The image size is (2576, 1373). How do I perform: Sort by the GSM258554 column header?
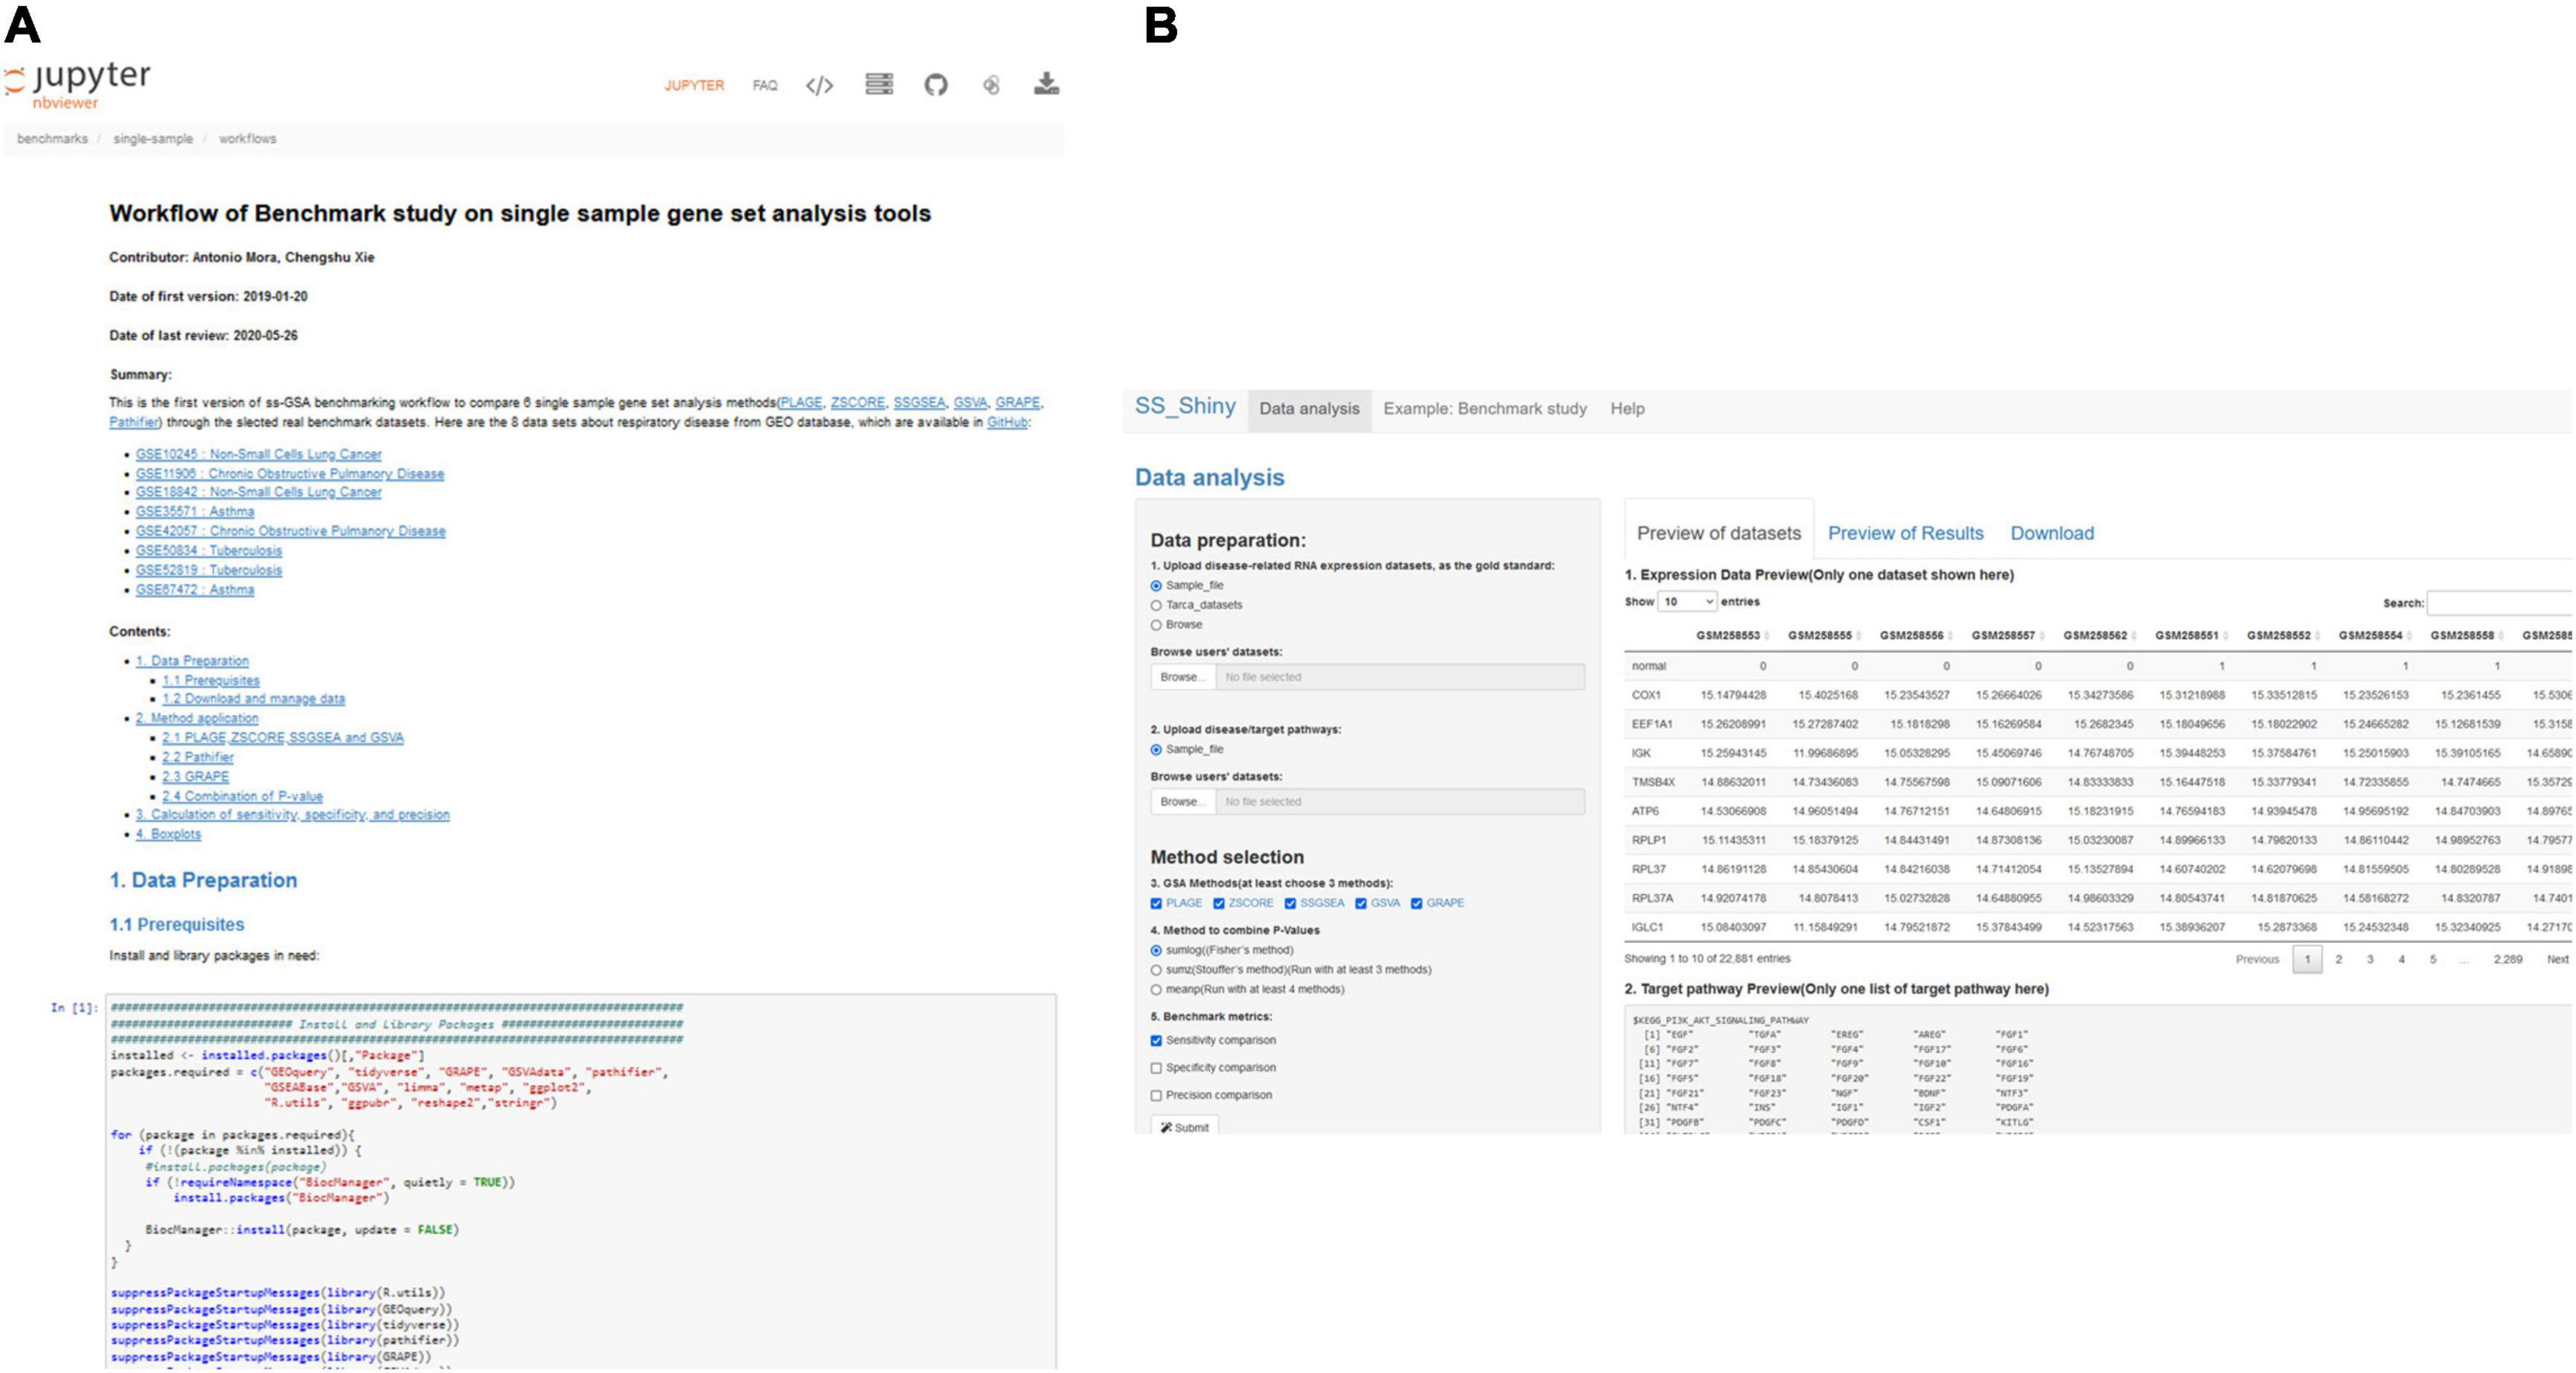(2374, 636)
